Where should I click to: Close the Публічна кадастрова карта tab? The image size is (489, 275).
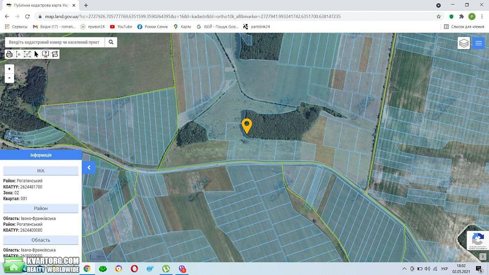(x=74, y=5)
